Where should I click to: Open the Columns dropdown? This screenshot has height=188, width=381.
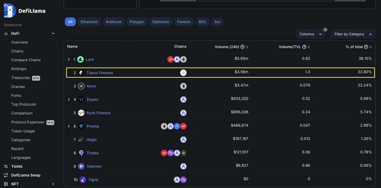[x=311, y=34]
